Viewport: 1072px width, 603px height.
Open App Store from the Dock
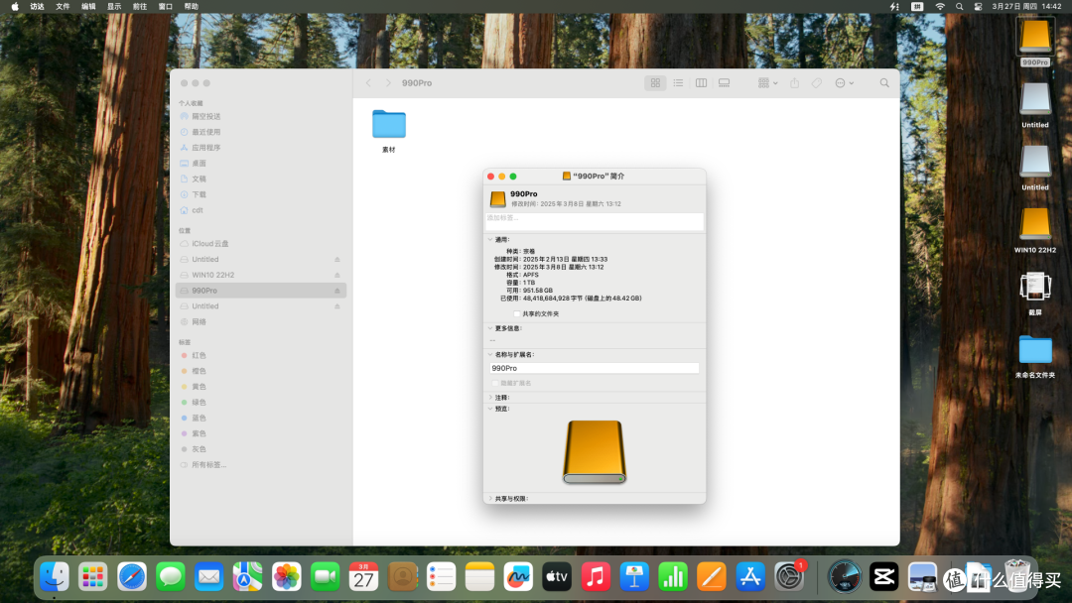(x=750, y=577)
